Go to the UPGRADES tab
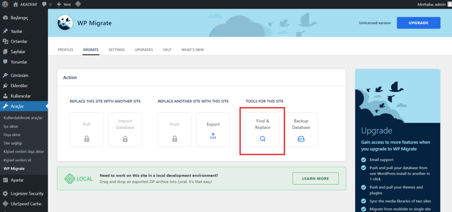Viewport: 452px width, 212px height. pyautogui.click(x=144, y=50)
